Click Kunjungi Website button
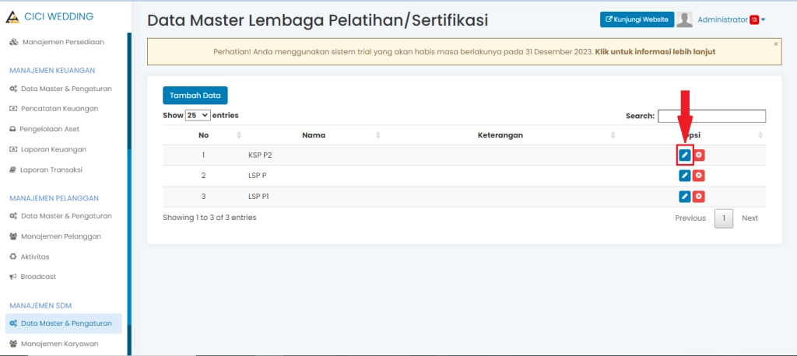Screen dimensions: 797x356 click(x=637, y=19)
